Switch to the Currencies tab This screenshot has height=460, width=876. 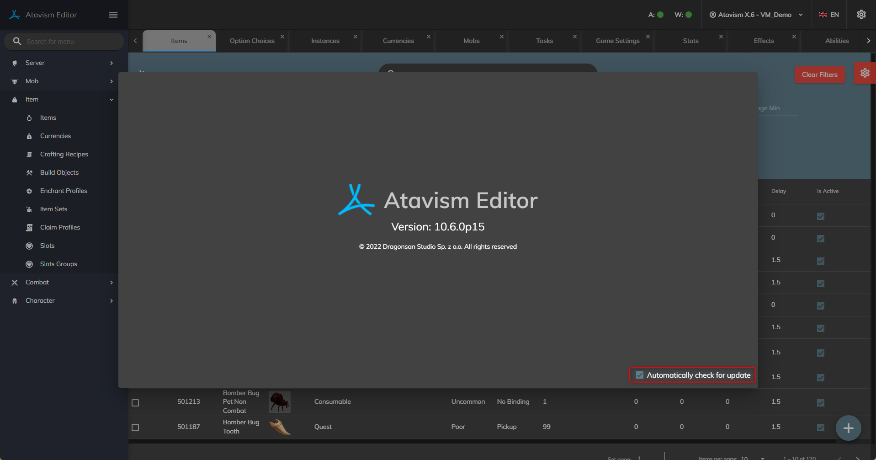398,41
